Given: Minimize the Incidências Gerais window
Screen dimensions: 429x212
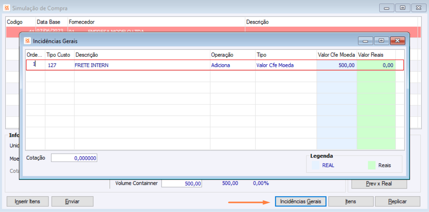Looking at the screenshot, I should [366, 41].
